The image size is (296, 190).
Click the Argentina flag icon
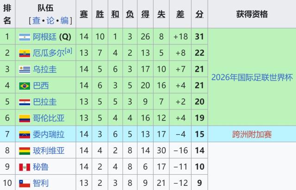(x=25, y=37)
